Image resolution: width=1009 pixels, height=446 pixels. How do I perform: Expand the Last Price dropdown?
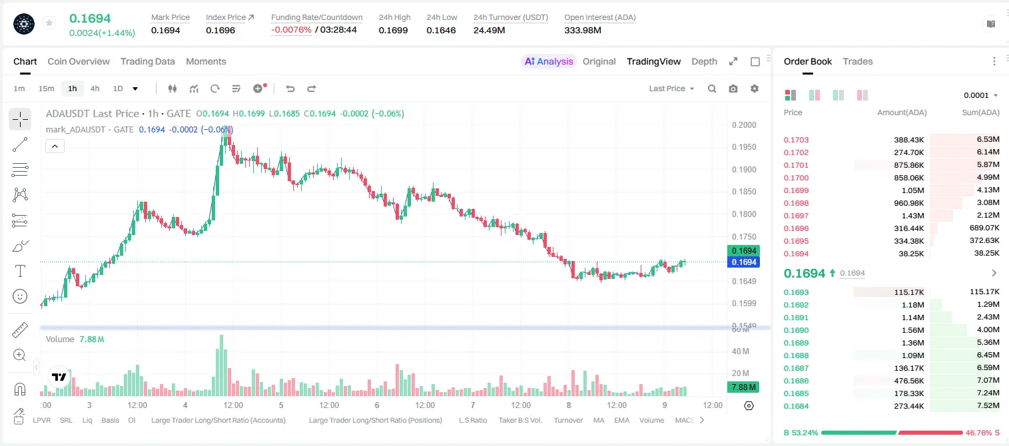click(x=671, y=89)
